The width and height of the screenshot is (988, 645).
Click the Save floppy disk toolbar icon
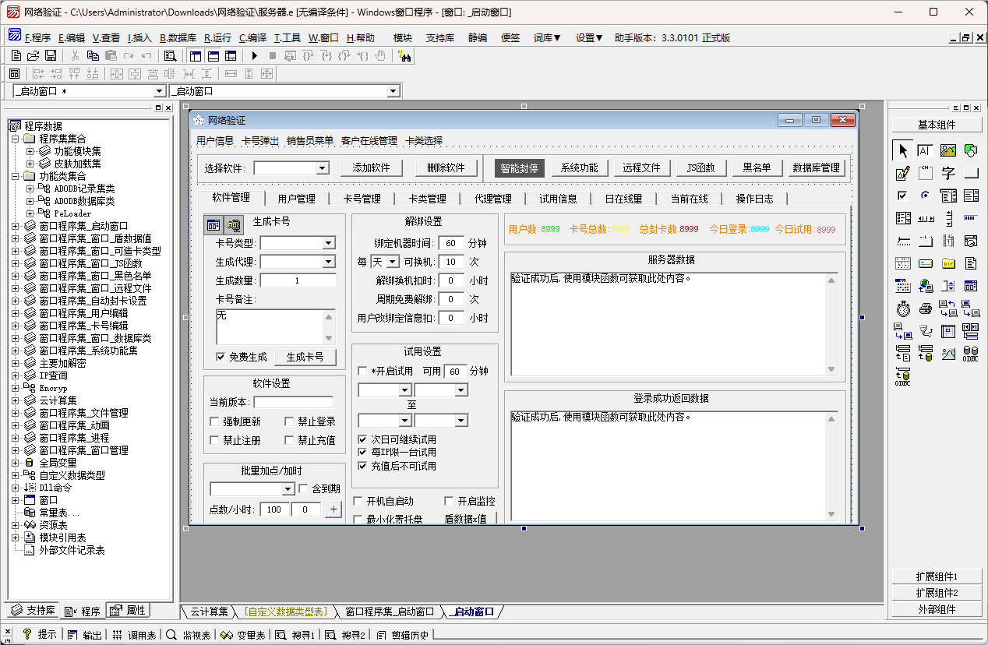point(51,55)
